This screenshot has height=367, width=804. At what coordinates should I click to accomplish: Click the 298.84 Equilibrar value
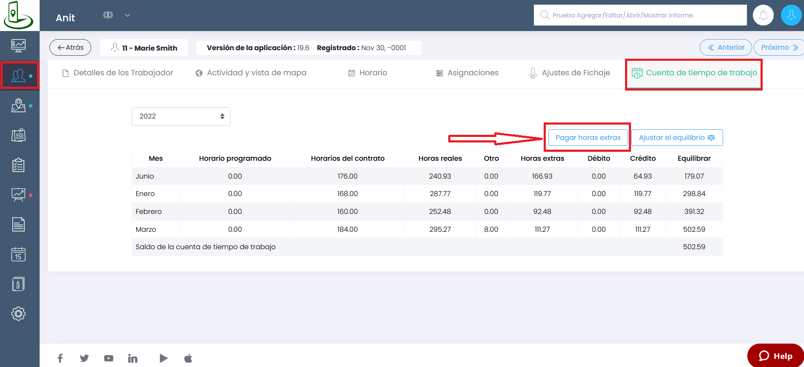point(694,193)
